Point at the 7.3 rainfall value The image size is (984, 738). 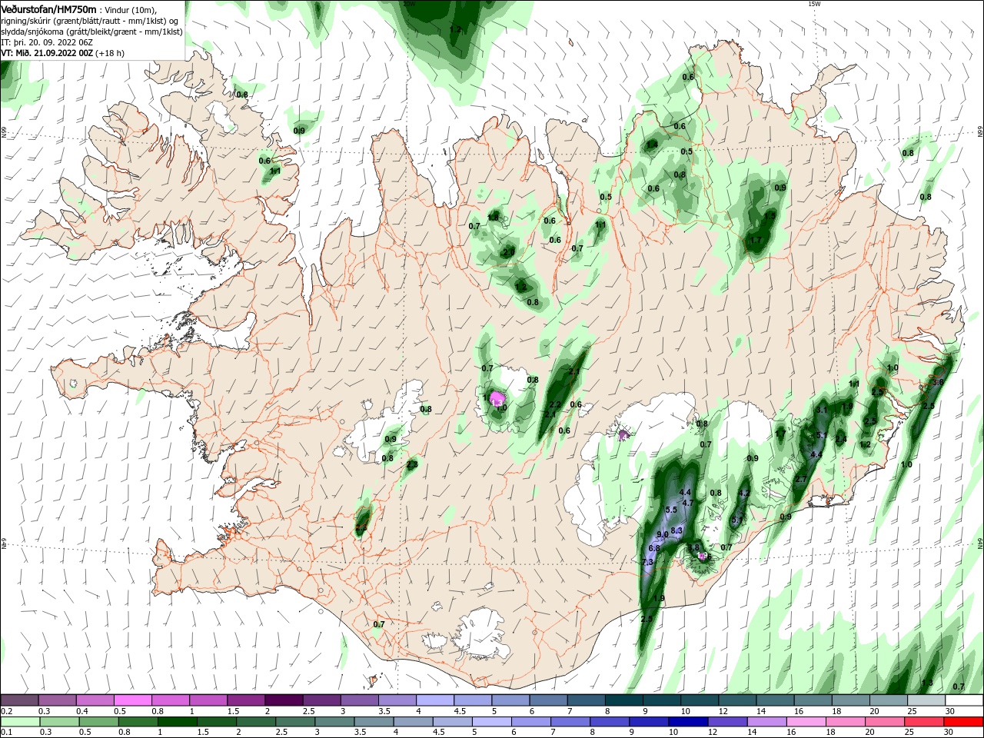pos(647,562)
